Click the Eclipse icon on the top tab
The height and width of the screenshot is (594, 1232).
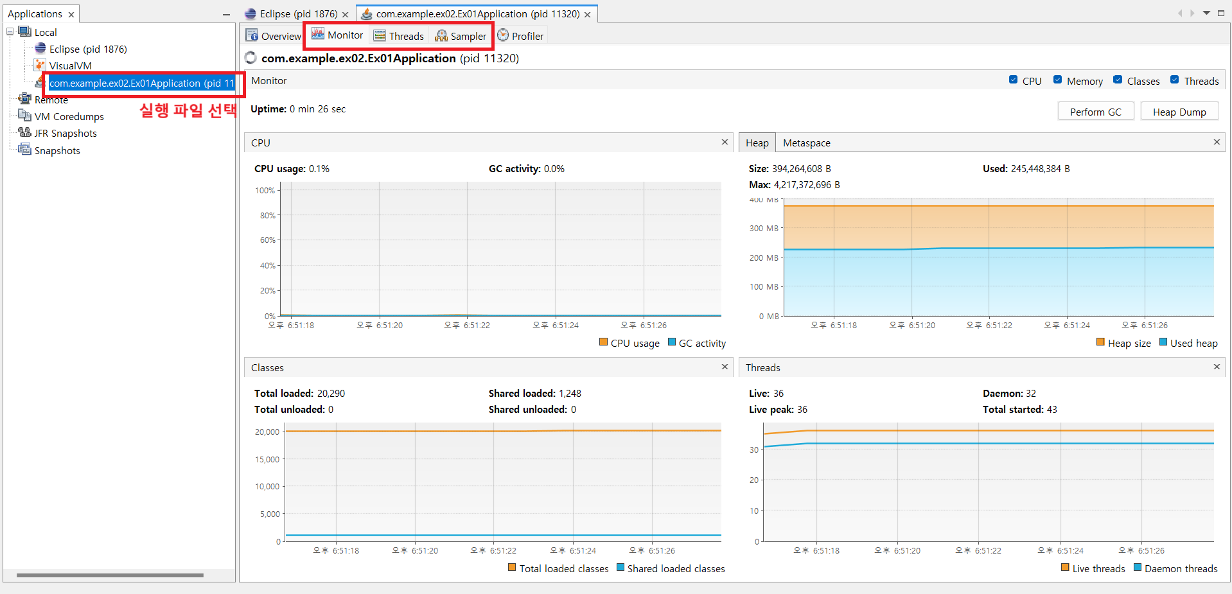tap(251, 13)
